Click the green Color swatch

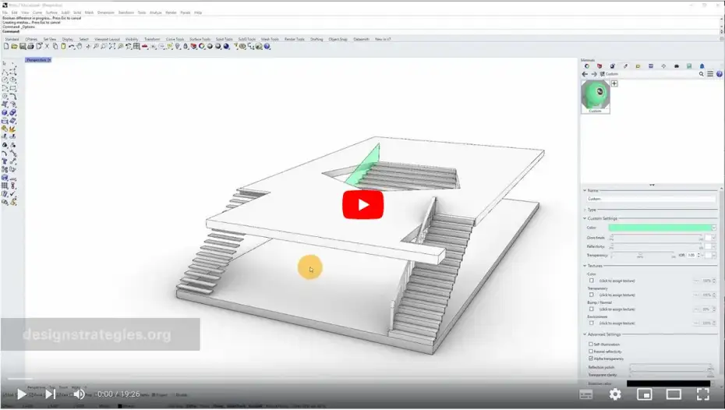(x=660, y=228)
